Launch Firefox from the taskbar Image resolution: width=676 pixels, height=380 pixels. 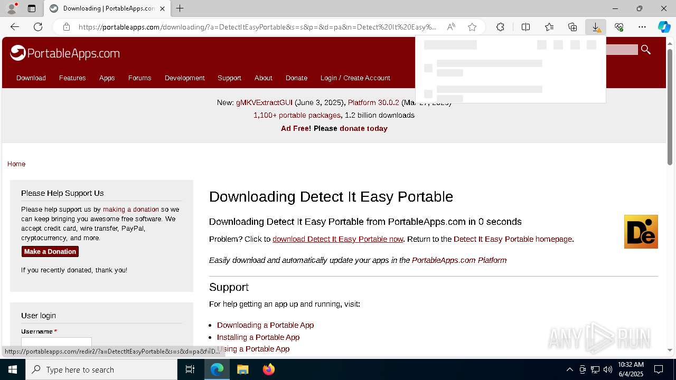[268, 369]
